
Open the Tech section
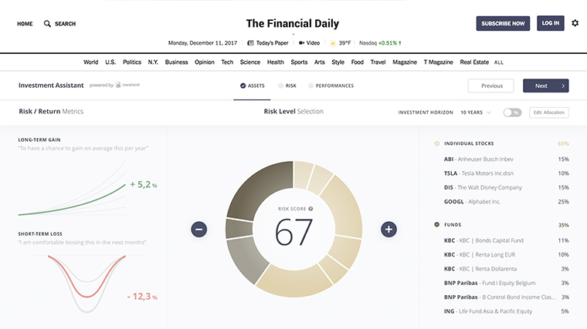pos(227,62)
